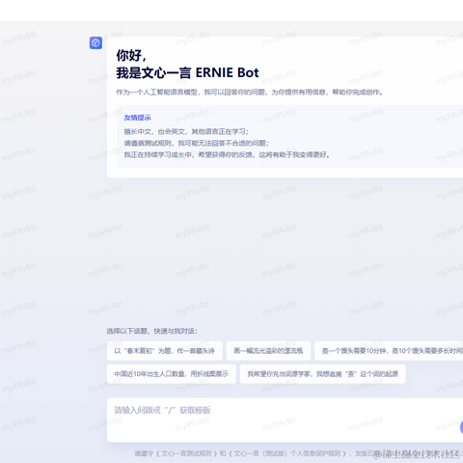Choose the '春末夏初' acrostic poem prompt
463x463 pixels.
coord(165,351)
